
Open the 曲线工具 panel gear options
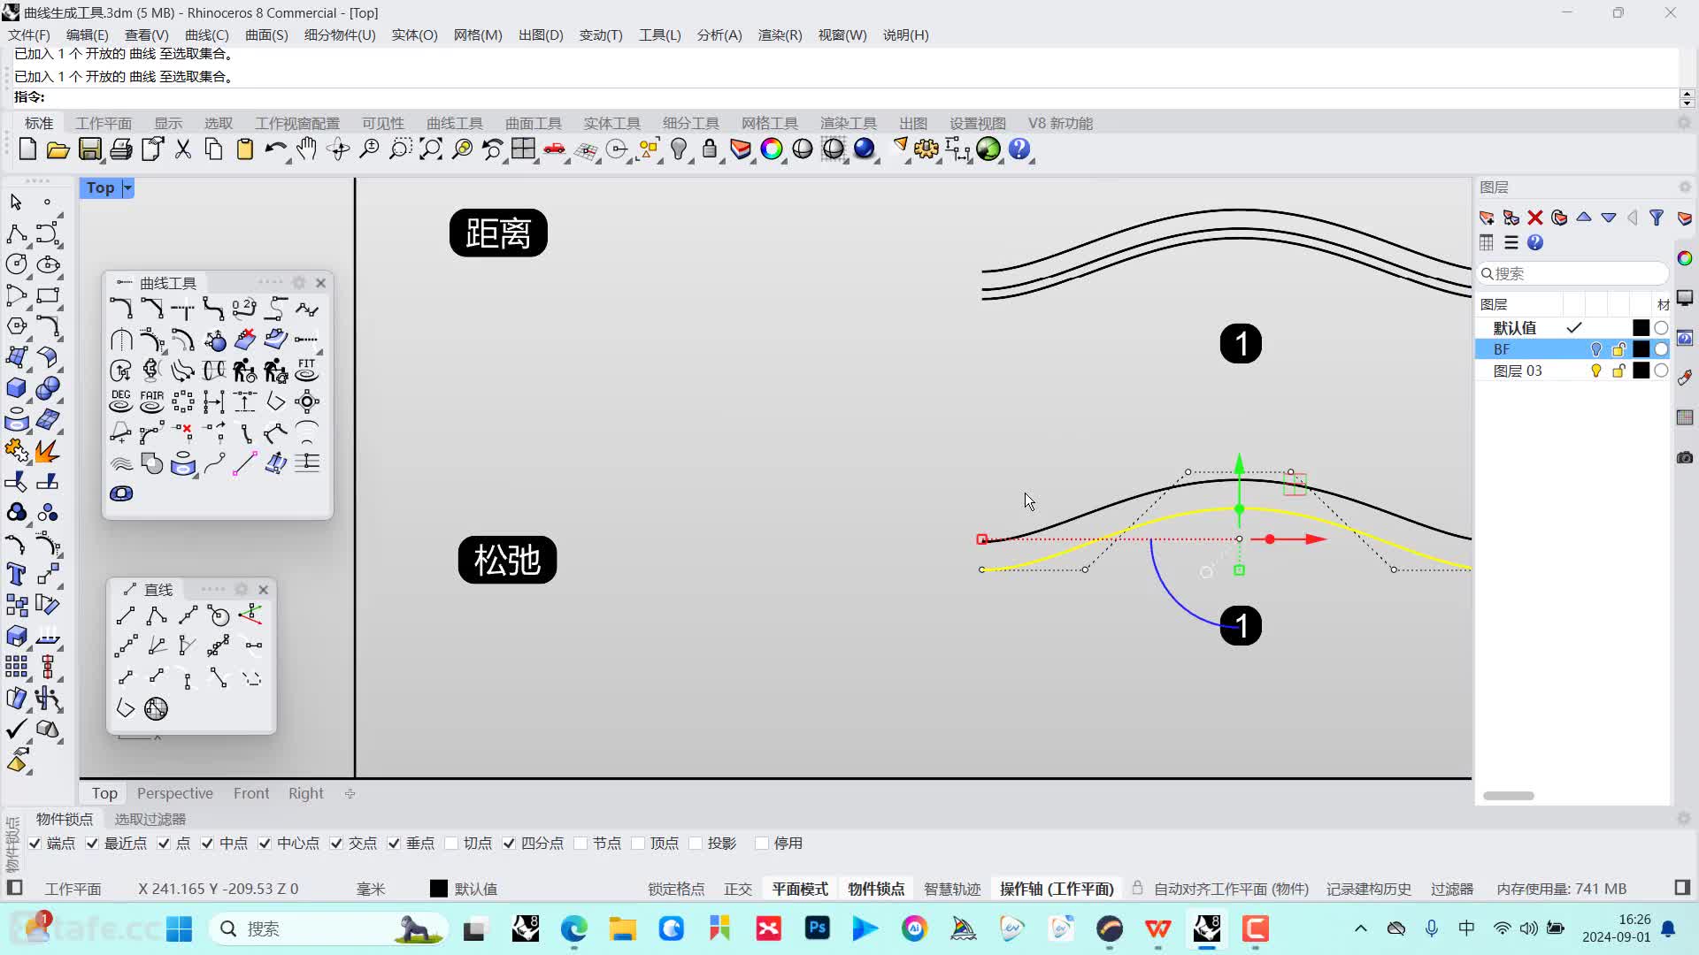point(299,283)
